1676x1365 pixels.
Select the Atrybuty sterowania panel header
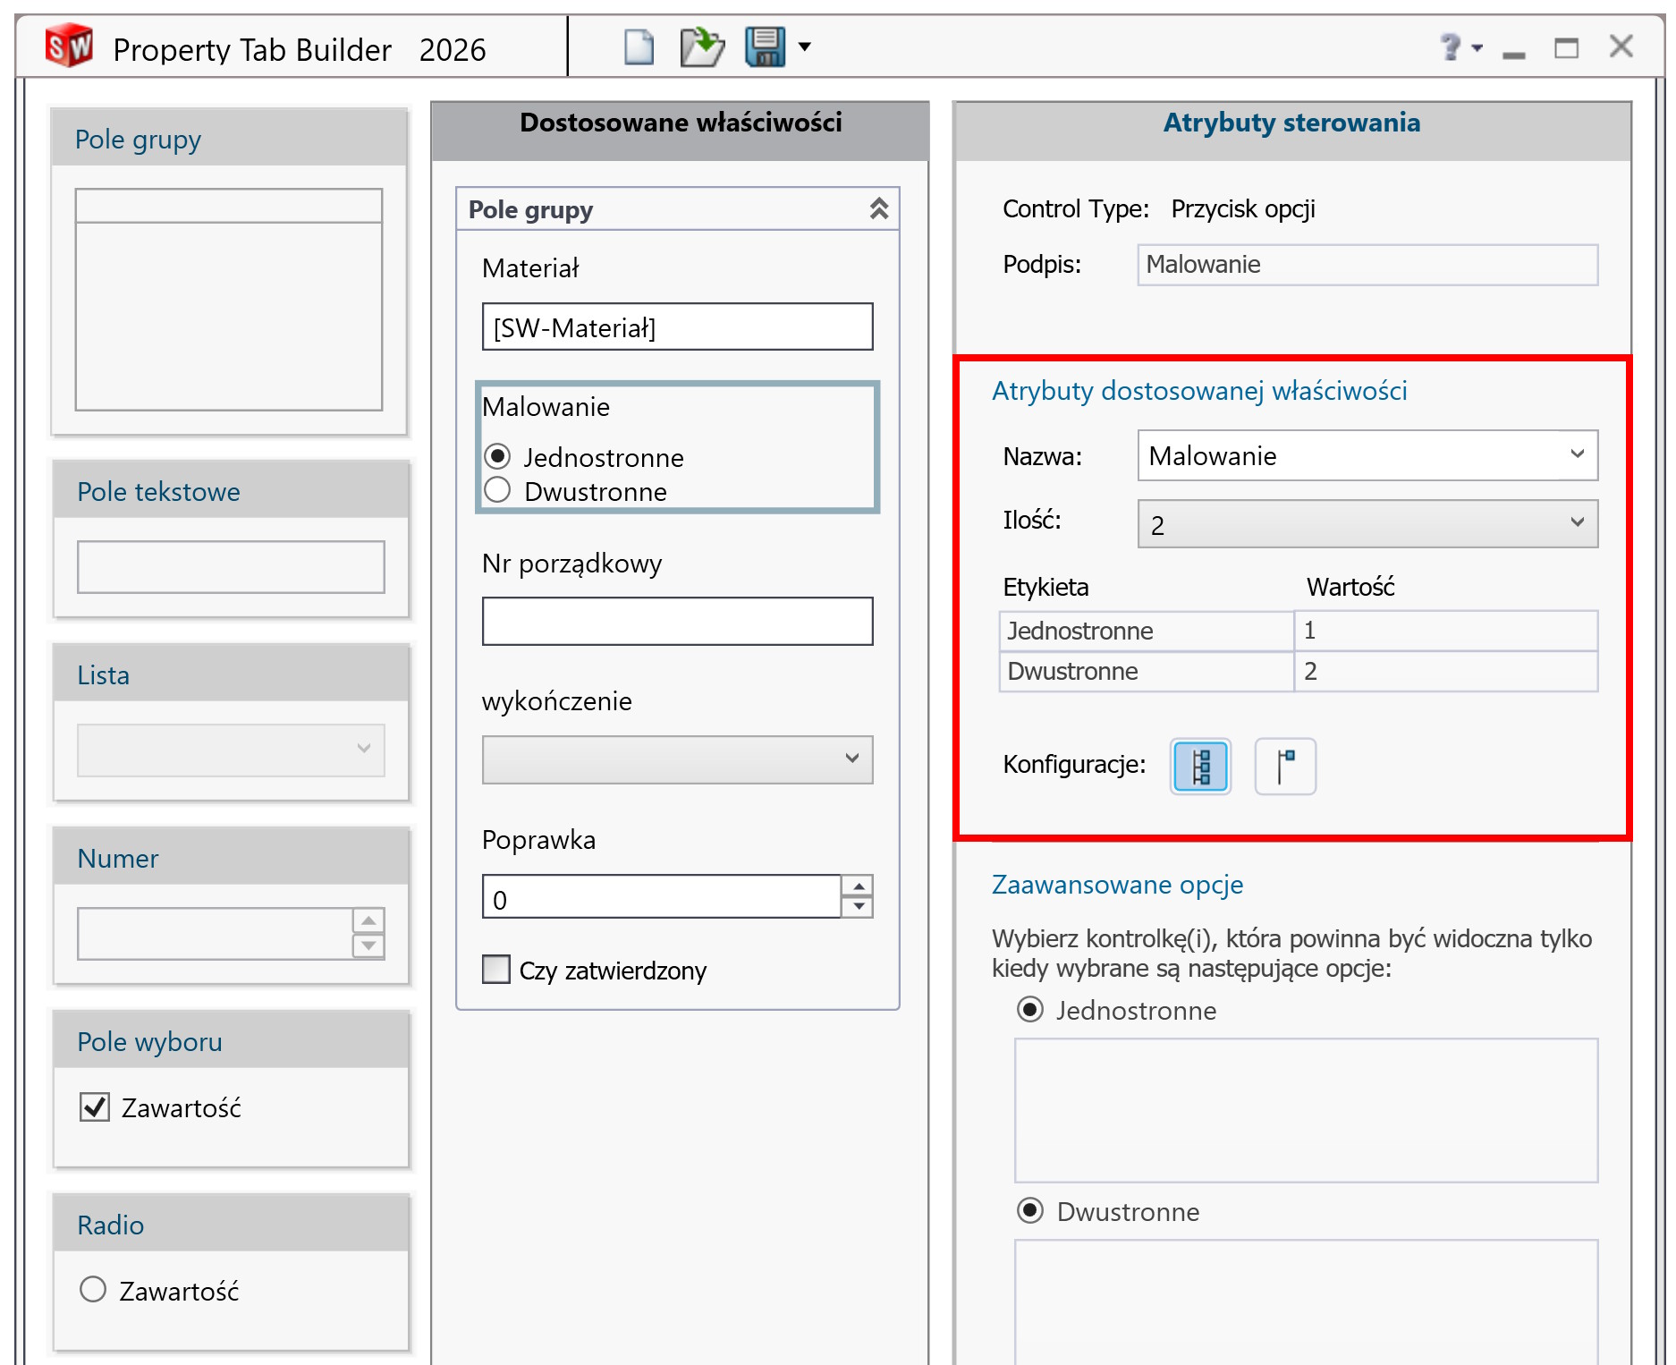(x=1291, y=123)
